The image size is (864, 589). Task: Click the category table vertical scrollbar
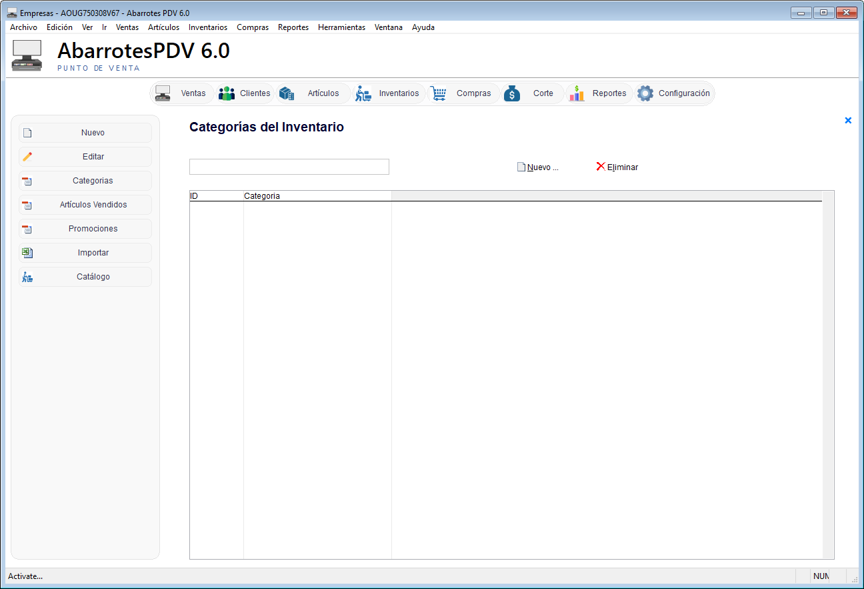click(828, 375)
